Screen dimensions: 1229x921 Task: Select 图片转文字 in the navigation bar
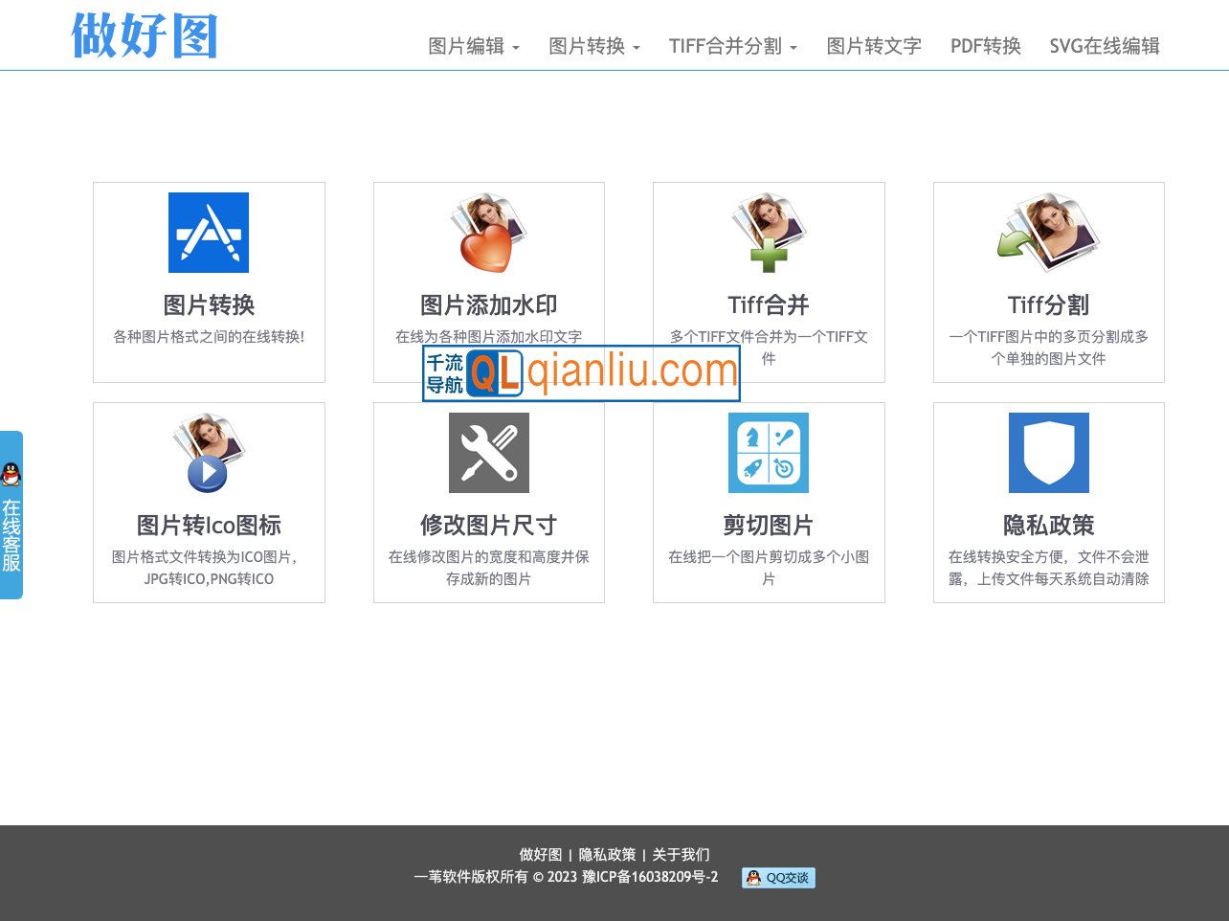pyautogui.click(x=872, y=46)
